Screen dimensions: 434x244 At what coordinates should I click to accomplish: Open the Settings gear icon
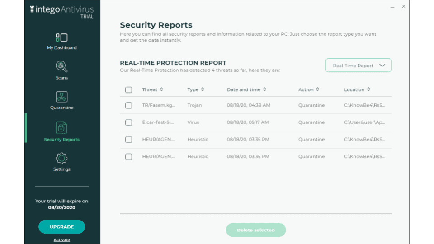(x=61, y=158)
